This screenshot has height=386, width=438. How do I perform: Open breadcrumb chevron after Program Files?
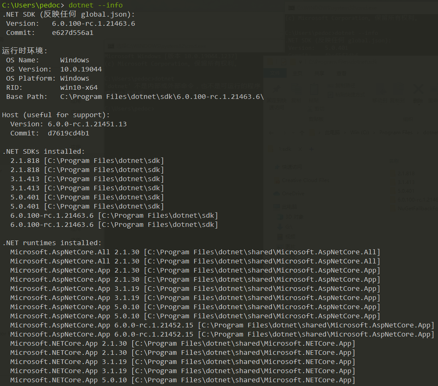click(x=418, y=133)
